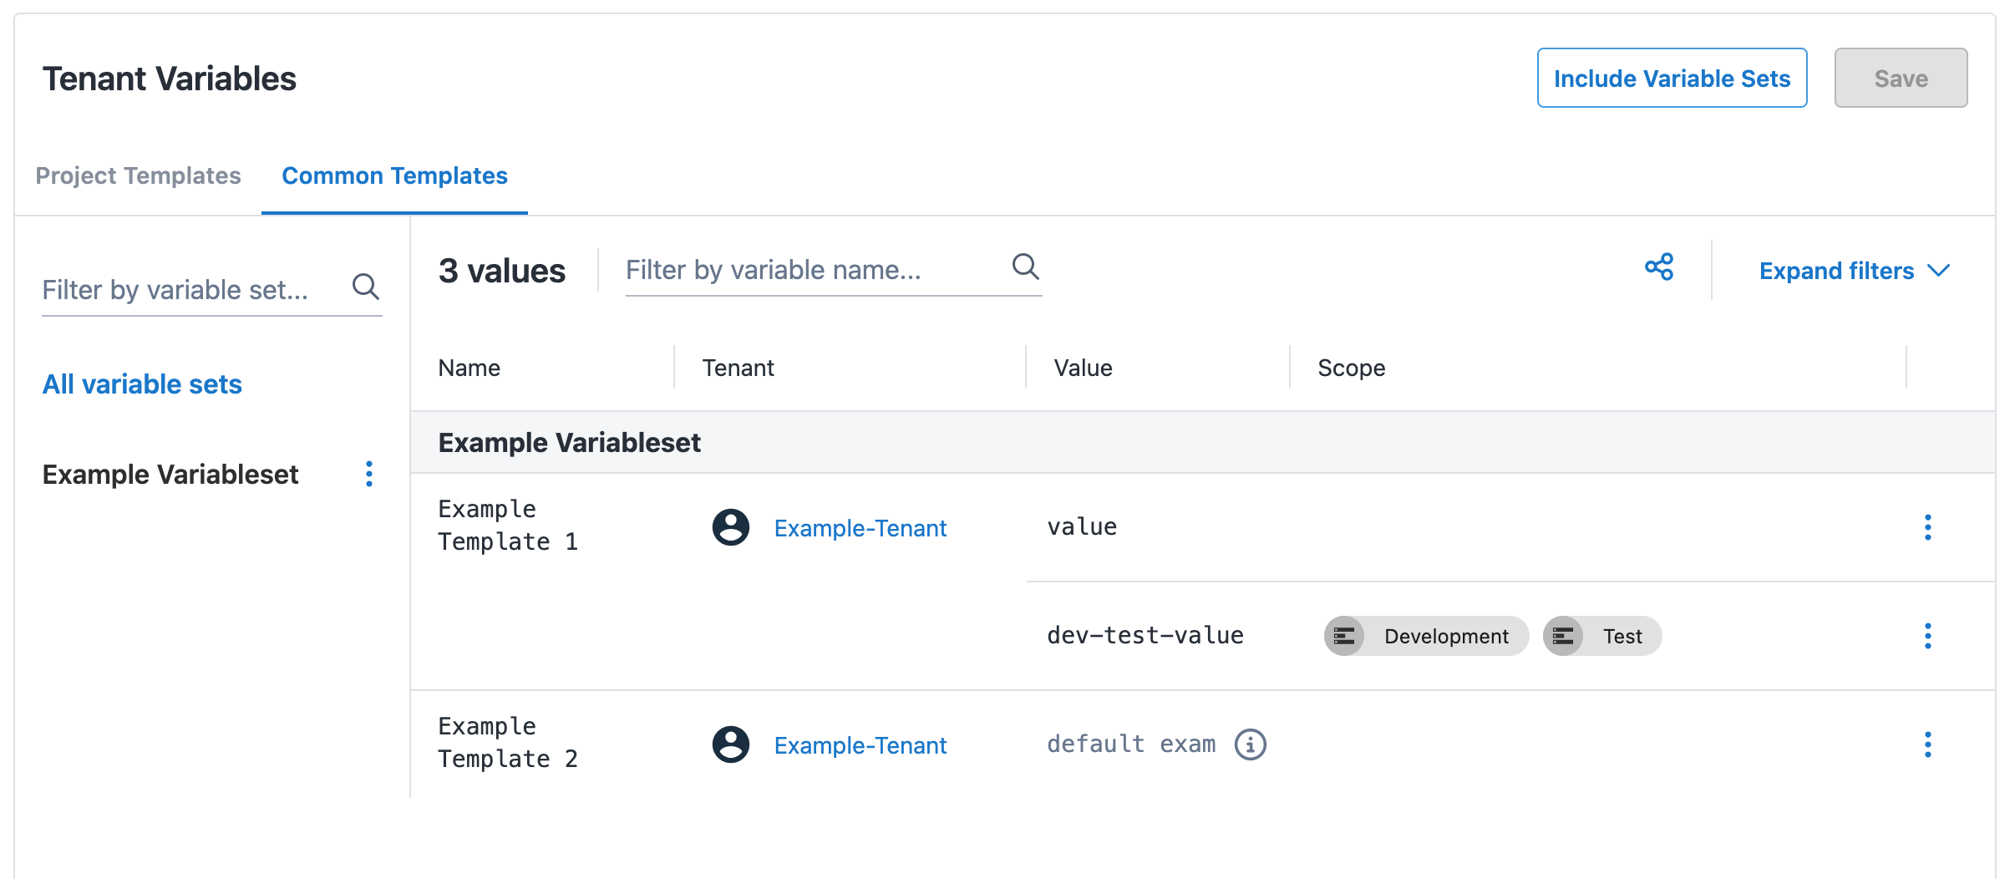2015x879 pixels.
Task: Open the overflow menu for Example Template 2
Action: click(1928, 744)
